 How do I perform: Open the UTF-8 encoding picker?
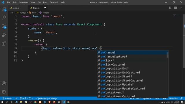(x=157, y=99)
